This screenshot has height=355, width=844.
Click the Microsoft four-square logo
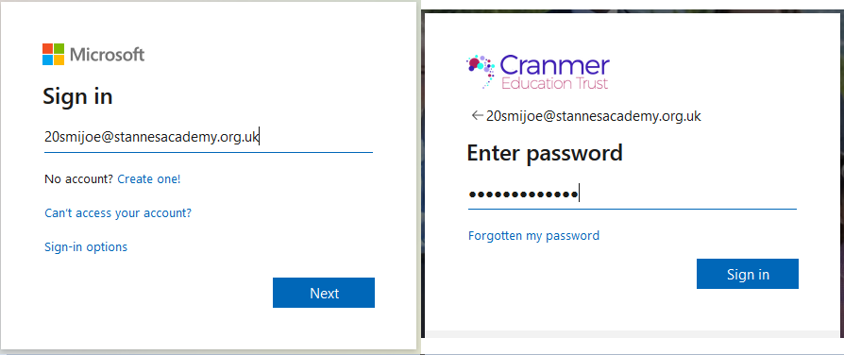point(53,55)
